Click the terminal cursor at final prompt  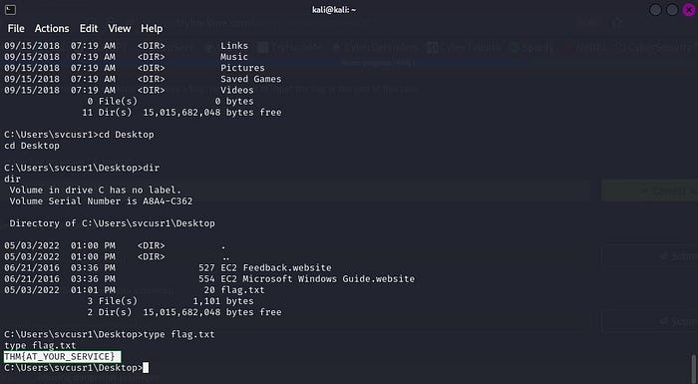[x=146, y=367]
